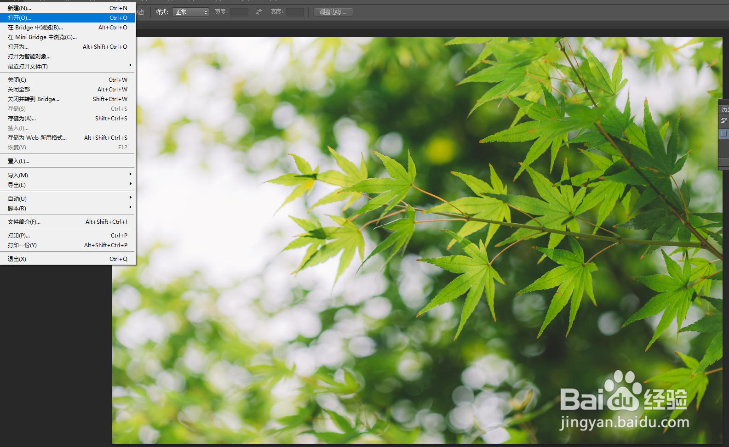Pick 在 Bridge 中浏览(B)... menu entry
The width and height of the screenshot is (729, 447).
point(68,27)
